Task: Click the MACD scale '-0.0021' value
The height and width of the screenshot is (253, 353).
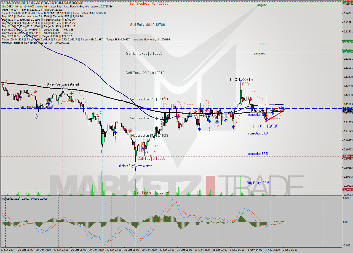Action: pos(347,246)
